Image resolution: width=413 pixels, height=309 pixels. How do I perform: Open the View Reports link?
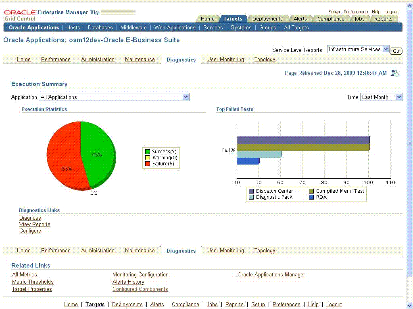tap(35, 225)
